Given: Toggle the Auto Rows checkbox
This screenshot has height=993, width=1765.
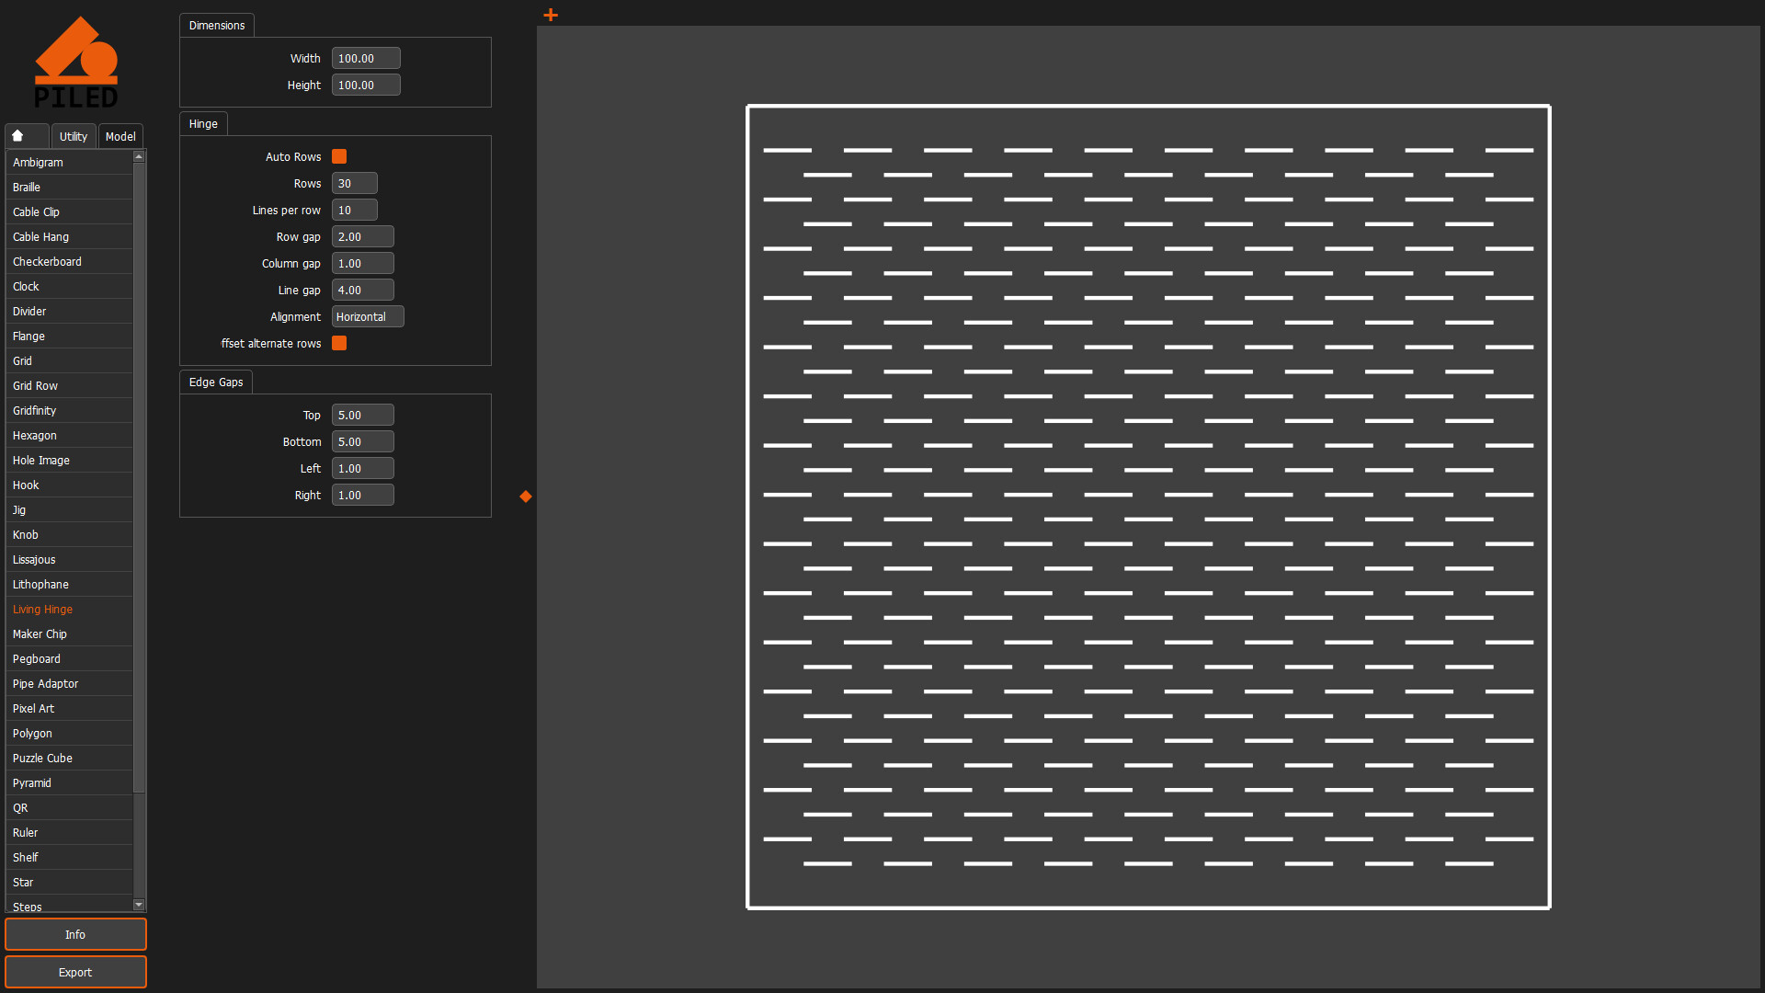Looking at the screenshot, I should pos(339,156).
